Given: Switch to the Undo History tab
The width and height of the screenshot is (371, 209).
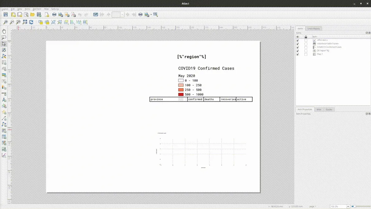Looking at the screenshot, I should pyautogui.click(x=313, y=28).
